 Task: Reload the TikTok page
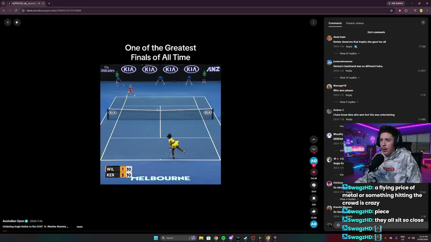(16, 10)
